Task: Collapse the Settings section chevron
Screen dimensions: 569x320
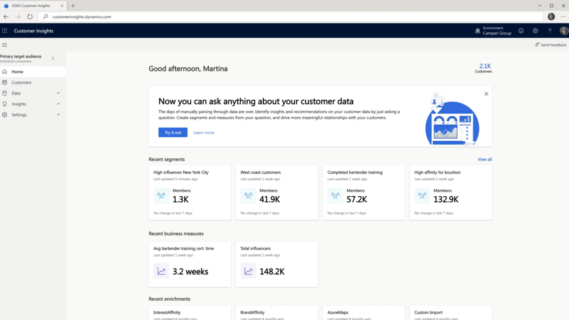Action: pos(58,115)
